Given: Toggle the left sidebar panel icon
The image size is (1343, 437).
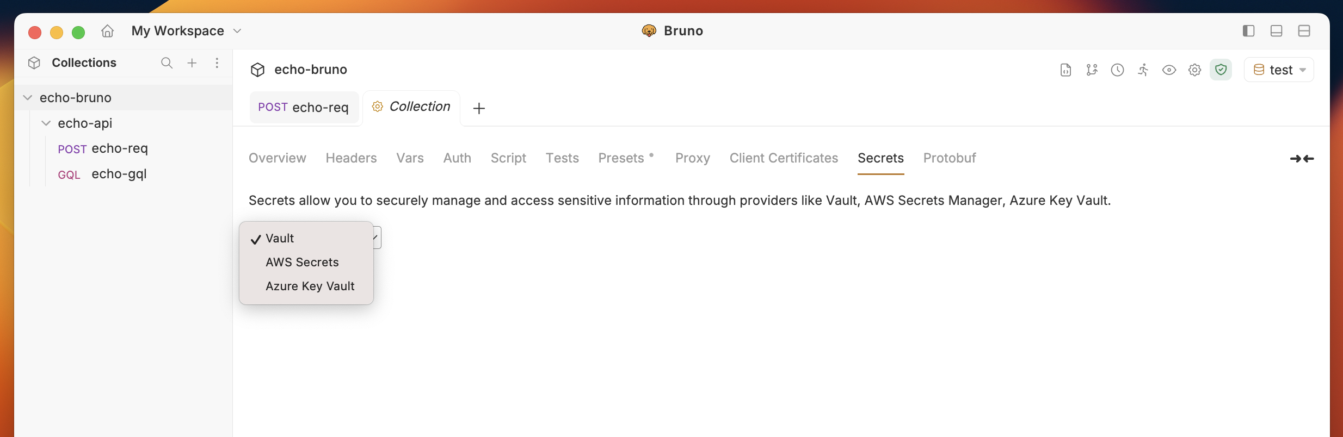Looking at the screenshot, I should (1249, 31).
